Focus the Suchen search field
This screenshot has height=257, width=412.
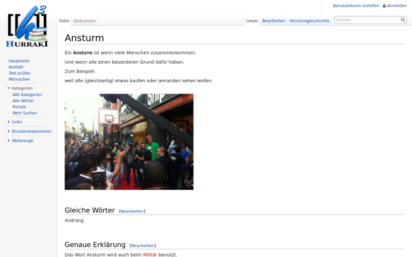coord(367,20)
